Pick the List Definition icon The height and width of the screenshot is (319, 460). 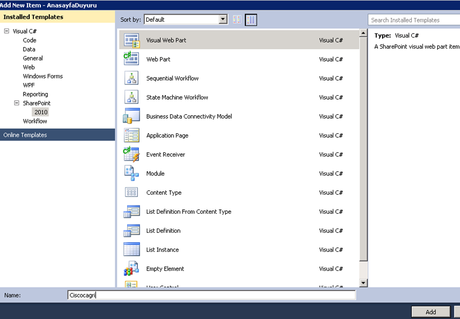(132, 231)
